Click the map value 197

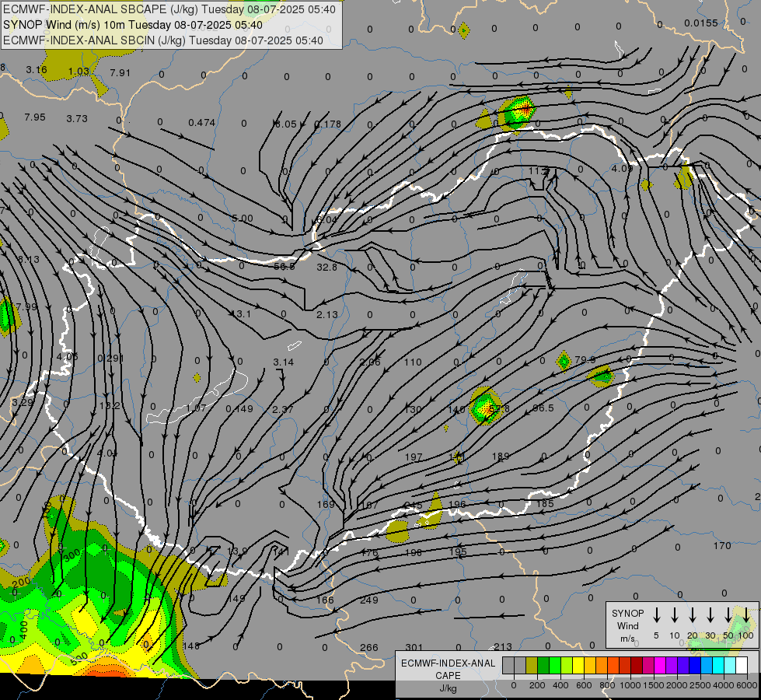(414, 457)
